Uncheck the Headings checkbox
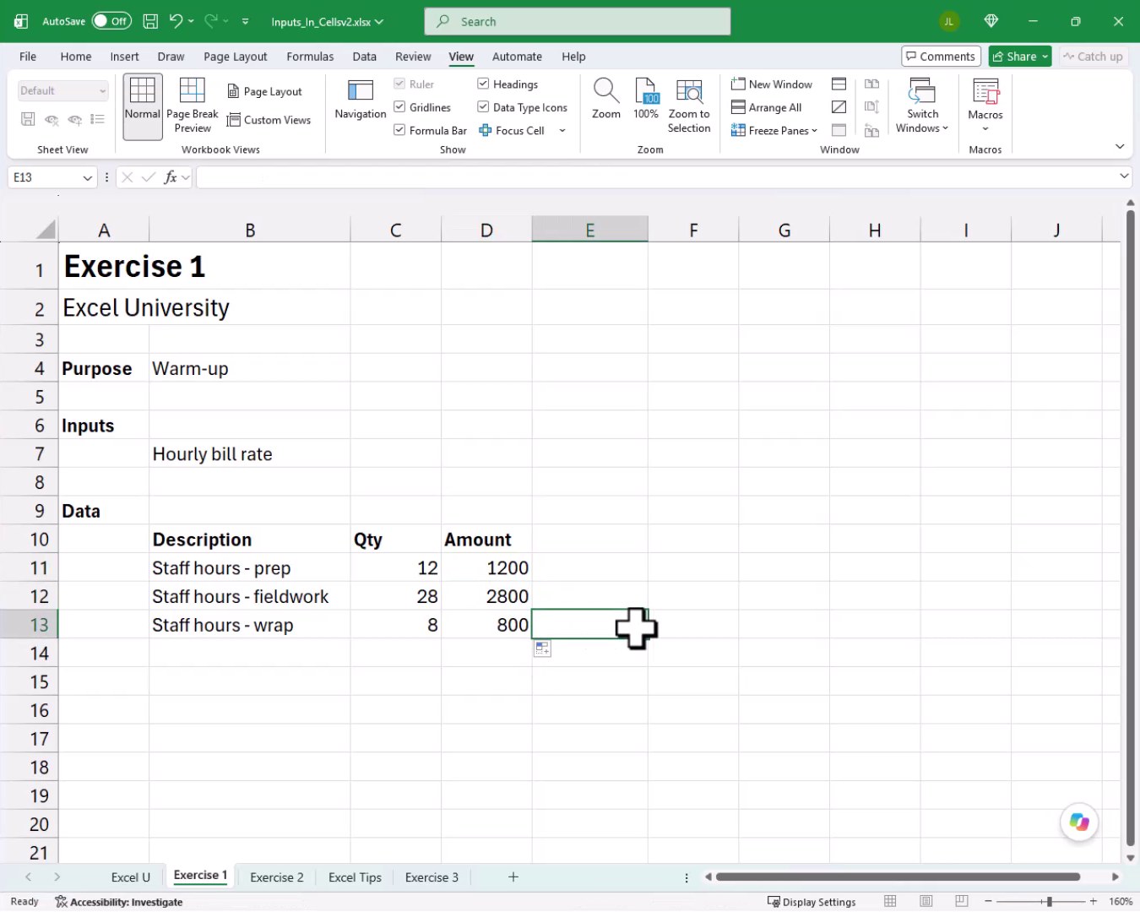Screen dimensions: 1140x912 (x=483, y=84)
